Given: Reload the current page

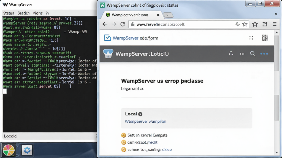Looking at the screenshot, I should [123, 24].
